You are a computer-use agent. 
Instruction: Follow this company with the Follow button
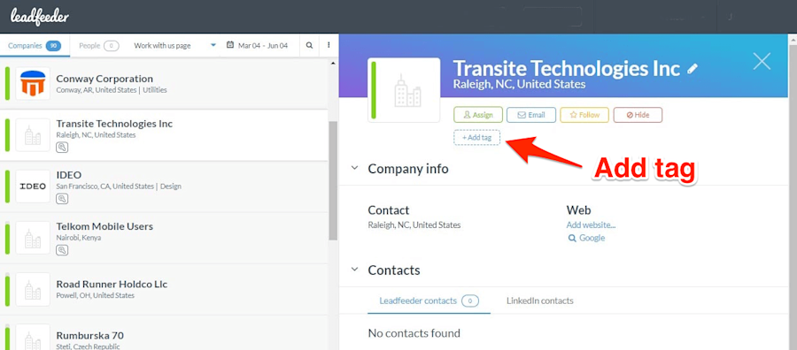coord(584,115)
